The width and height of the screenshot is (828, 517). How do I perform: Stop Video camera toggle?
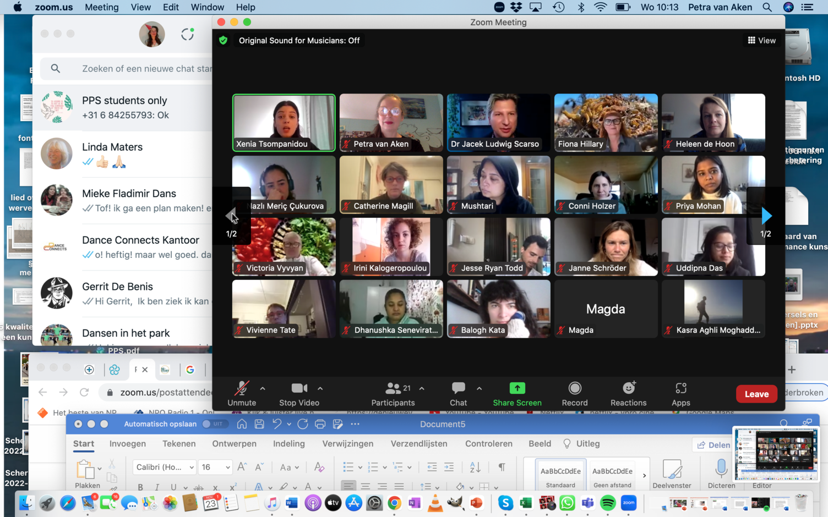point(299,394)
